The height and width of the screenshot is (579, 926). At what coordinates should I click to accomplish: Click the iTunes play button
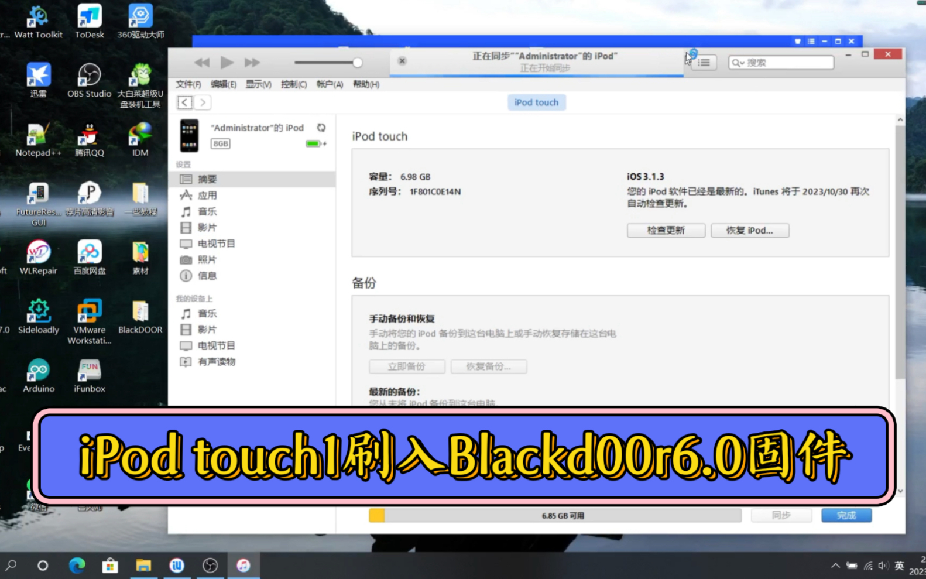click(227, 62)
